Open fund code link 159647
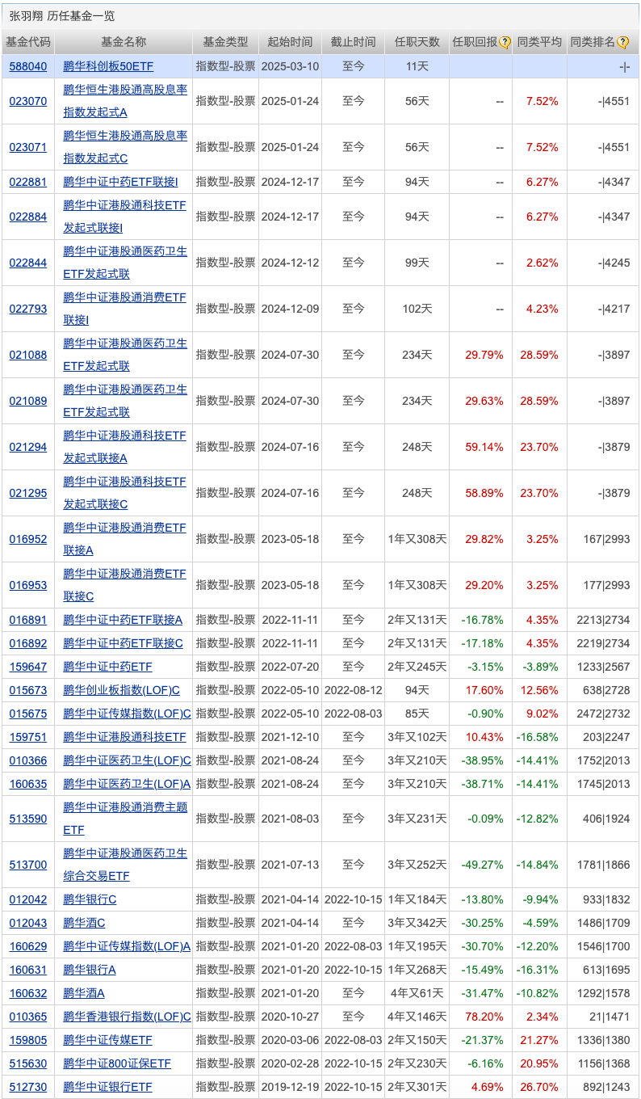The width and height of the screenshot is (641, 1099). 28,667
